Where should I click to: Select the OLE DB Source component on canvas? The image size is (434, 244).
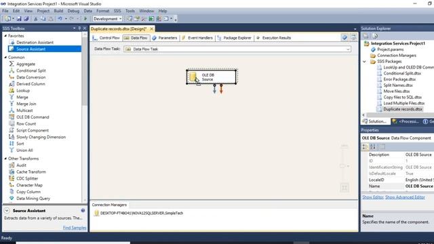point(212,77)
